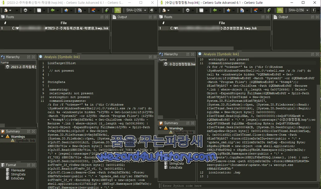Float the Output panel in right window

[x=312, y=17]
